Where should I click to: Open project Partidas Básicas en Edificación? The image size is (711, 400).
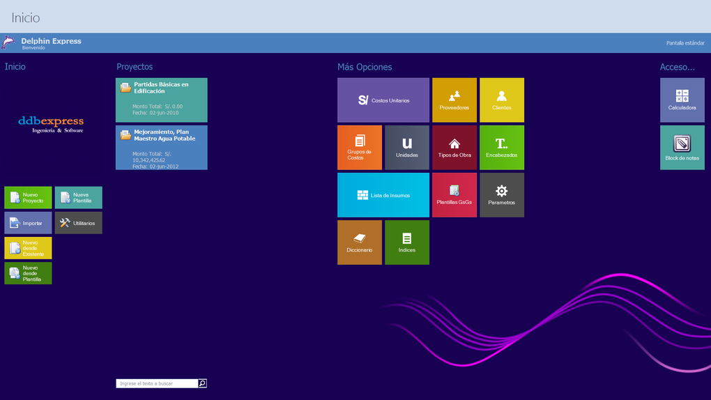coord(162,100)
